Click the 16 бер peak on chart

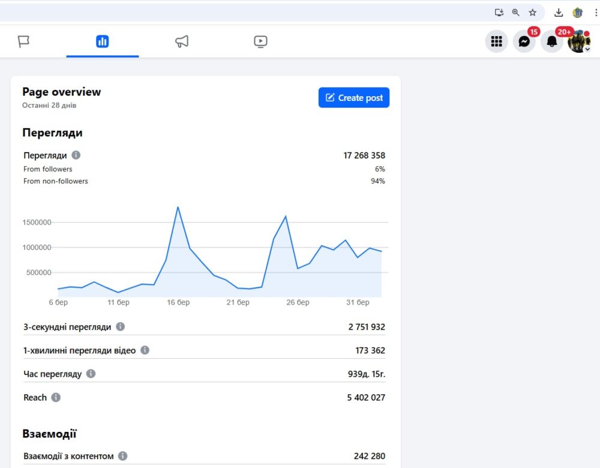point(178,207)
